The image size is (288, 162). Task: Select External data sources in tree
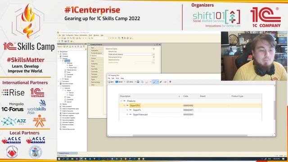click(x=68, y=129)
